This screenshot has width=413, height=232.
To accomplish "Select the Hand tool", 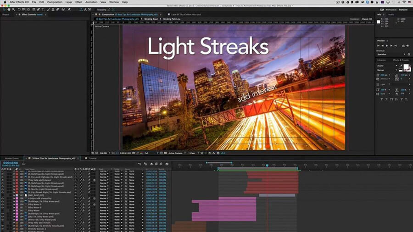I will pyautogui.click(x=9, y=10).
